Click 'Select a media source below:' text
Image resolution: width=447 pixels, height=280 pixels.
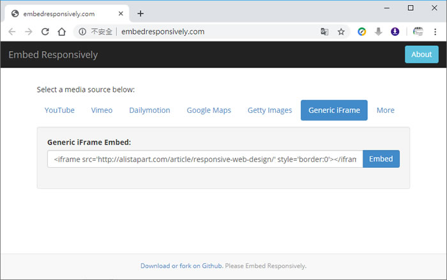point(86,89)
